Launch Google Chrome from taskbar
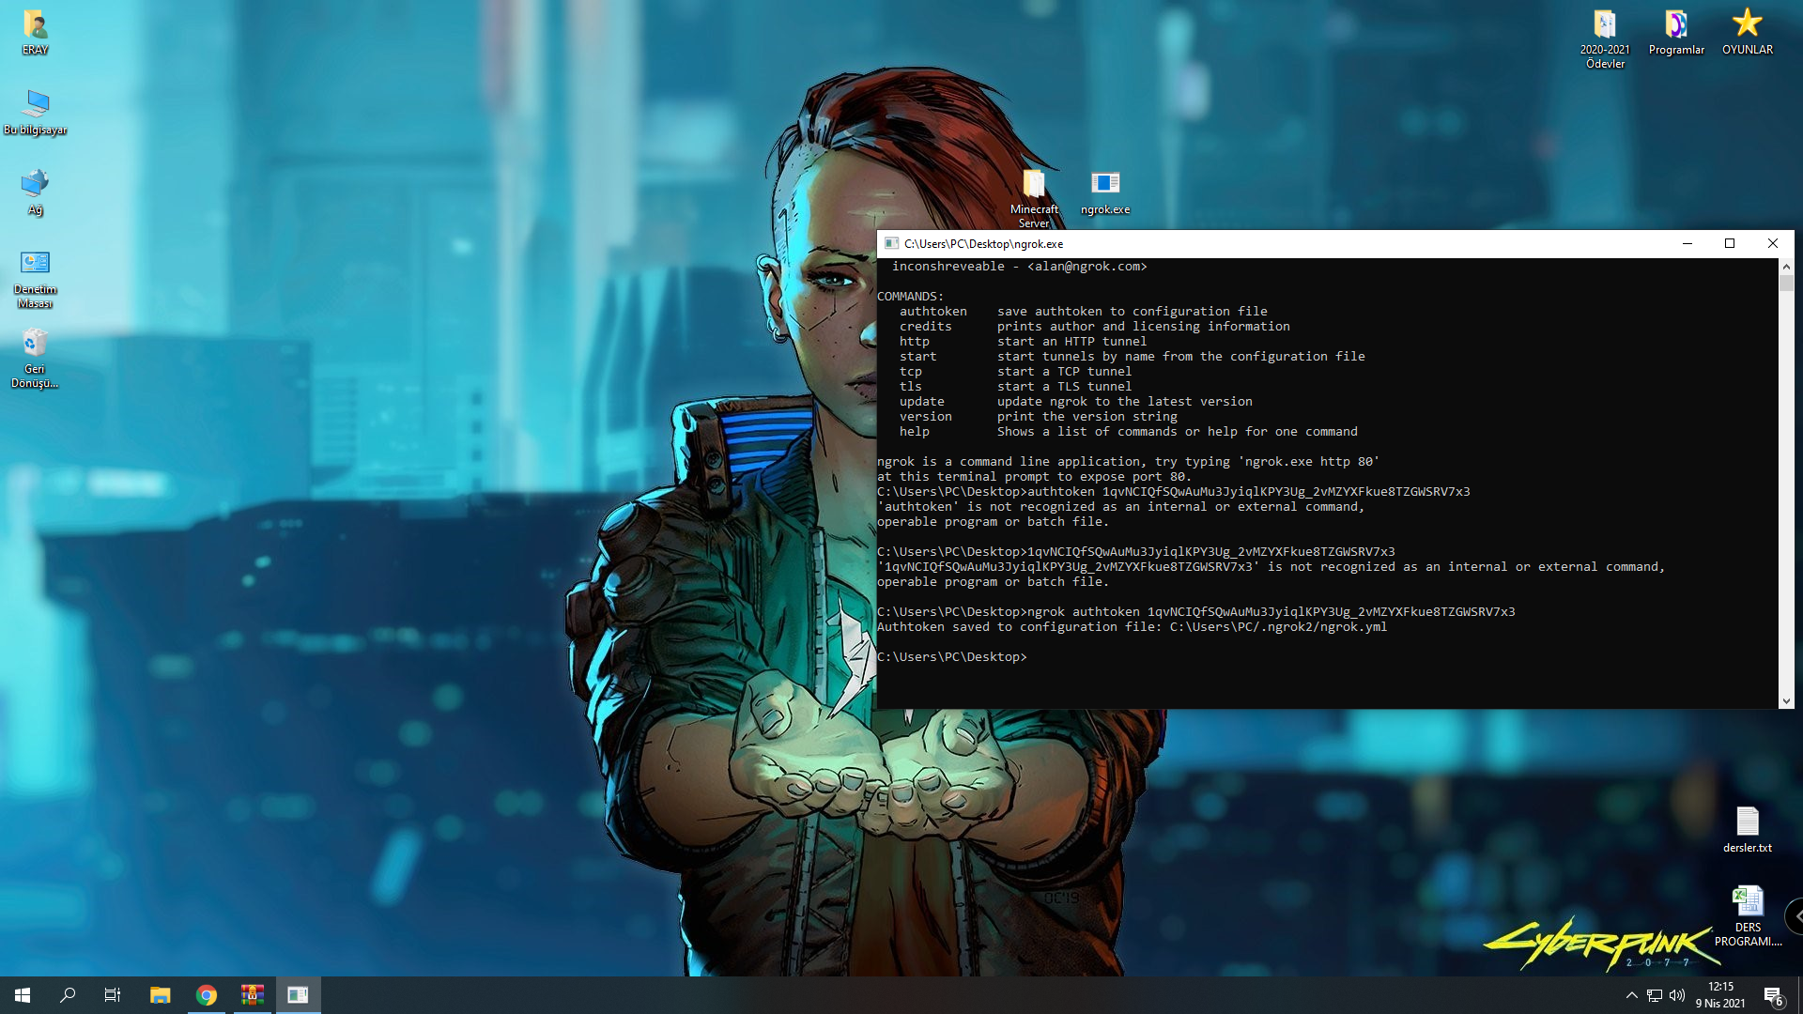Viewport: 1803px width, 1014px height. click(x=207, y=995)
